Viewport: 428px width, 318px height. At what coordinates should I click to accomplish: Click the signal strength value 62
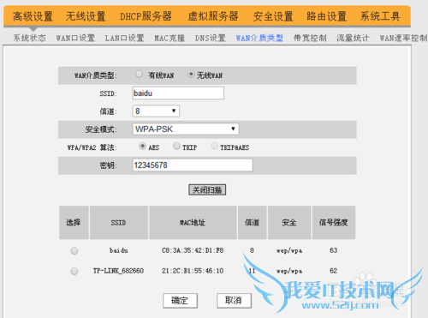pyautogui.click(x=334, y=271)
